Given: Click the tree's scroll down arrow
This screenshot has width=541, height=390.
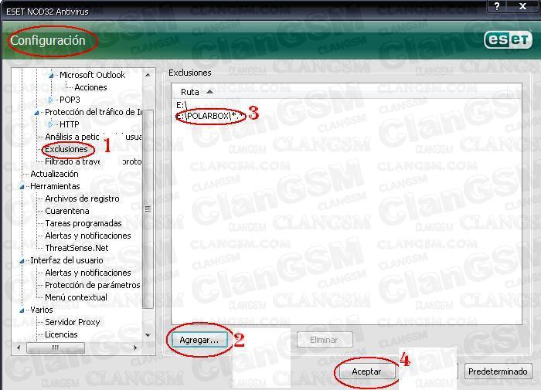Looking at the screenshot, I should point(148,335).
